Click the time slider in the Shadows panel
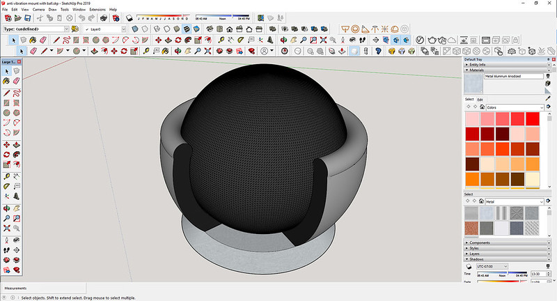 pos(502,273)
